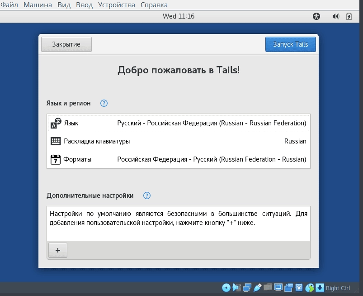
Task: Click the 'Российская Федерация - Русский' formats value
Action: pyautogui.click(x=212, y=159)
